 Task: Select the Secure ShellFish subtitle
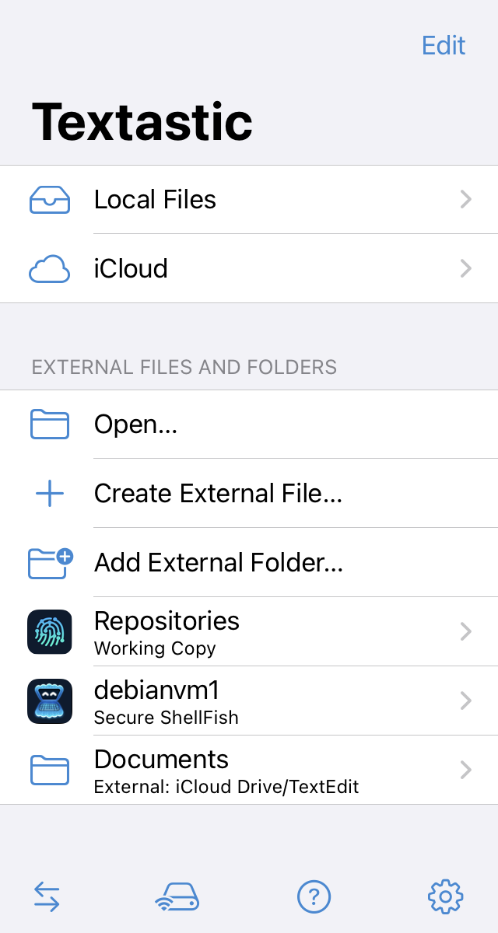[x=167, y=718]
